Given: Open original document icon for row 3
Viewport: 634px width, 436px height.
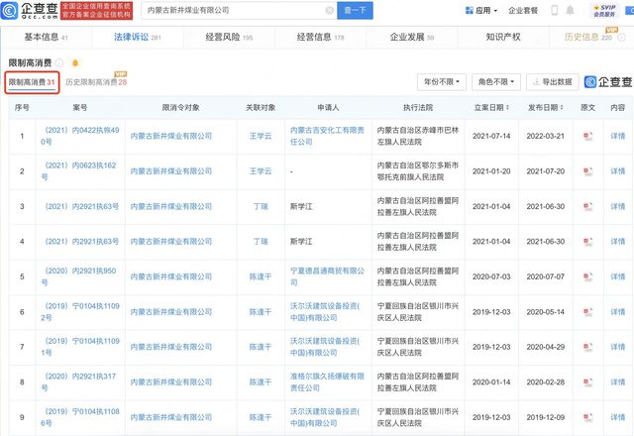Looking at the screenshot, I should (x=587, y=207).
